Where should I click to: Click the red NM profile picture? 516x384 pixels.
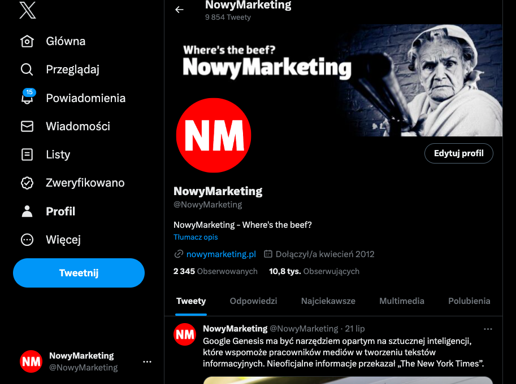pyautogui.click(x=214, y=135)
